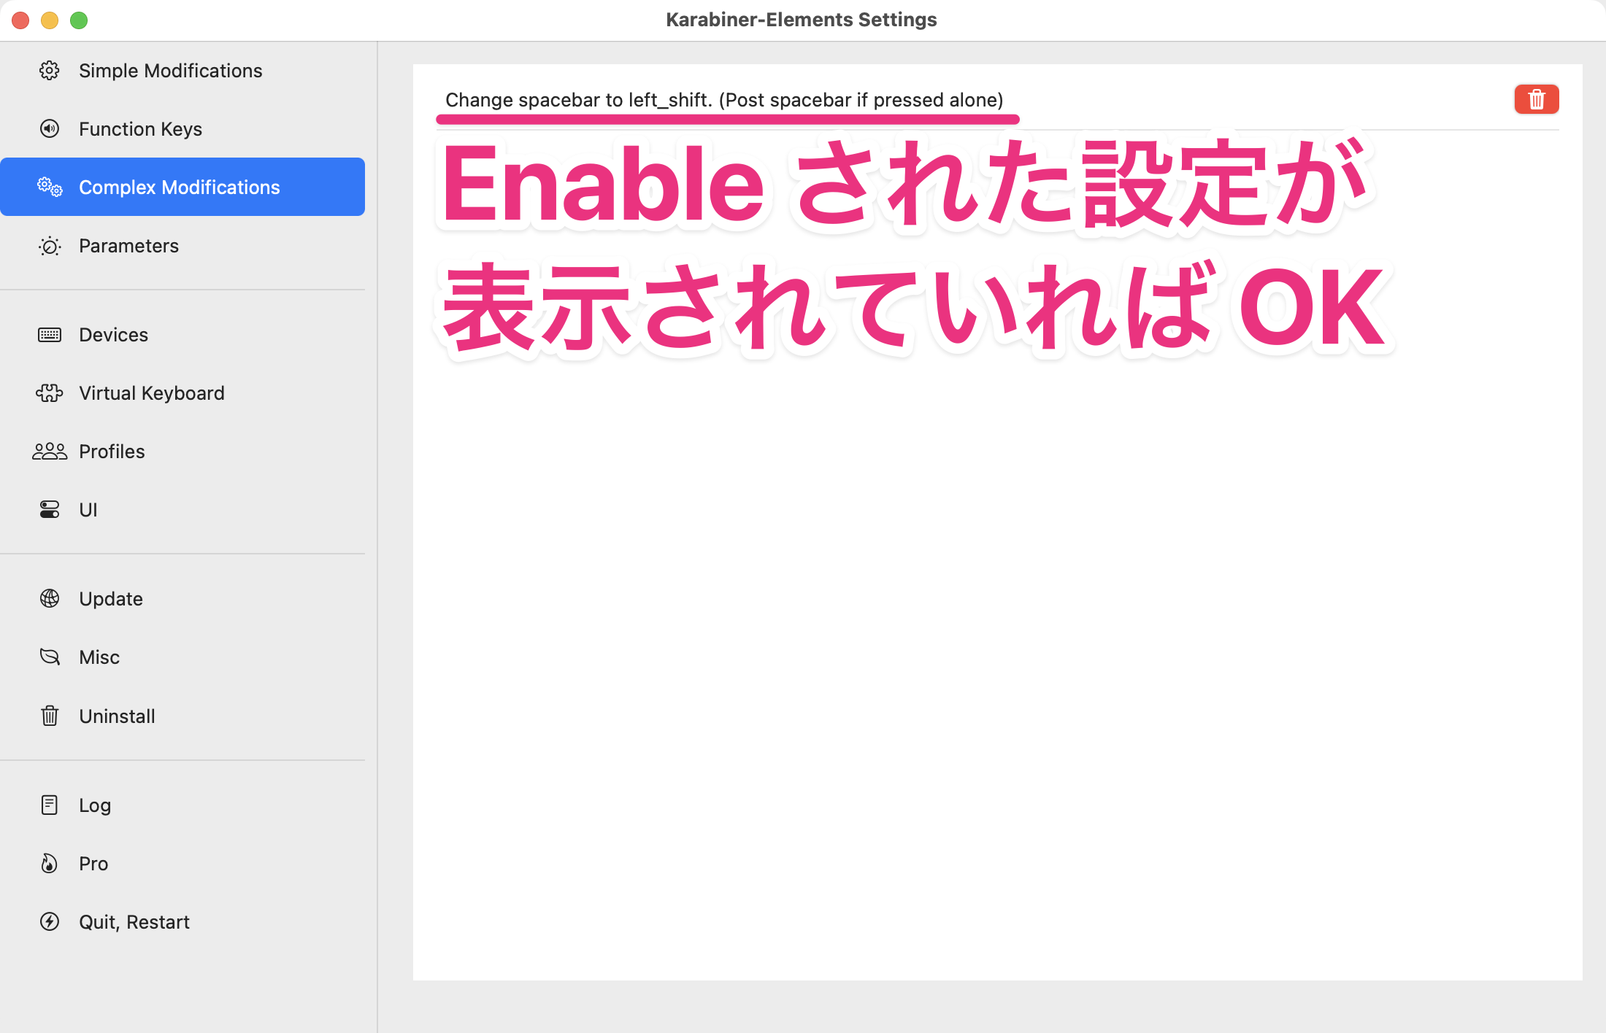1606x1033 pixels.
Task: Select the Virtual Keyboard puzzle icon
Action: pyautogui.click(x=49, y=392)
